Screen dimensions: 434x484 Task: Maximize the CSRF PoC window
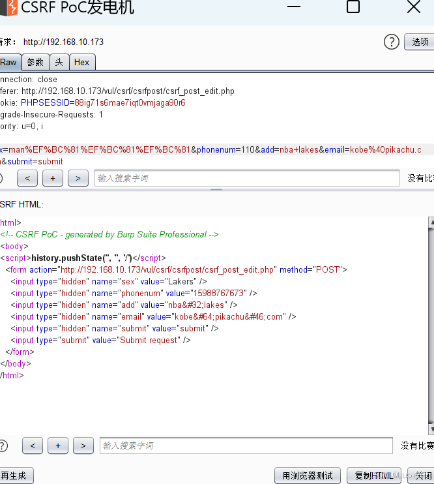pyautogui.click(x=353, y=7)
